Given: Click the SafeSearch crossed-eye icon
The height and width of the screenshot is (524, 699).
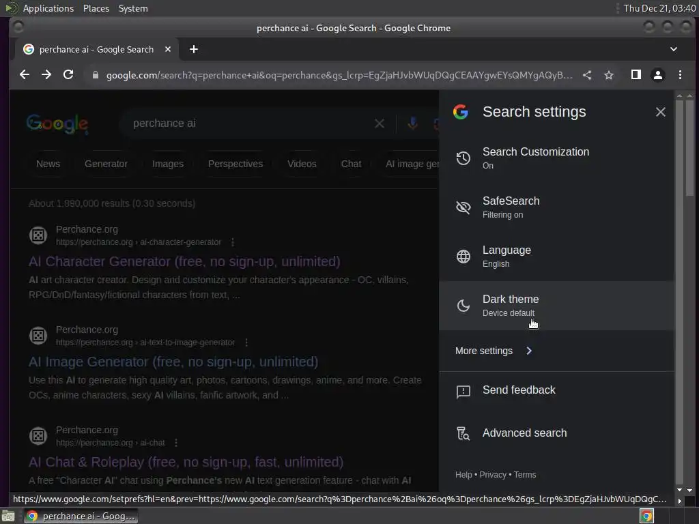Looking at the screenshot, I should pos(463,207).
